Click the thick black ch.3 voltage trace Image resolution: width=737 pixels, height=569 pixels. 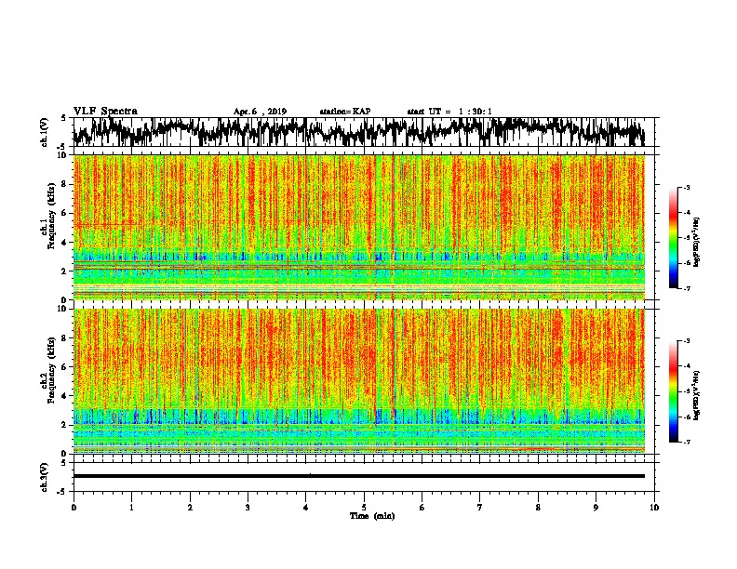(x=359, y=476)
